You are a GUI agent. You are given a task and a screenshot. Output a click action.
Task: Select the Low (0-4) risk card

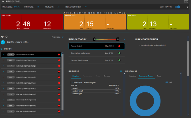(x=158, y=22)
